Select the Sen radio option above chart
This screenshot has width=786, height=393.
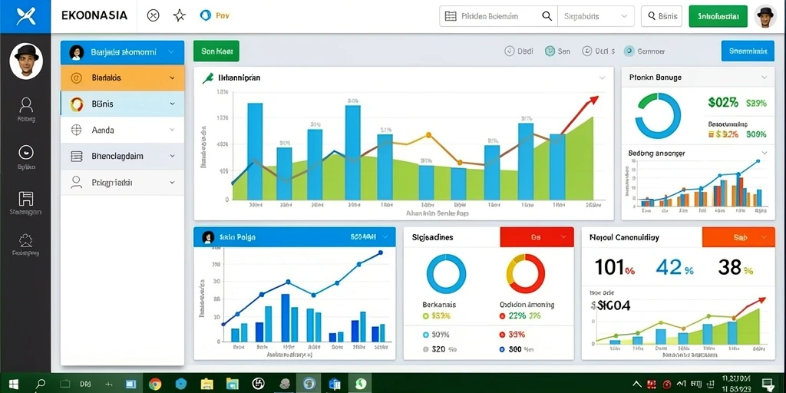(x=557, y=51)
